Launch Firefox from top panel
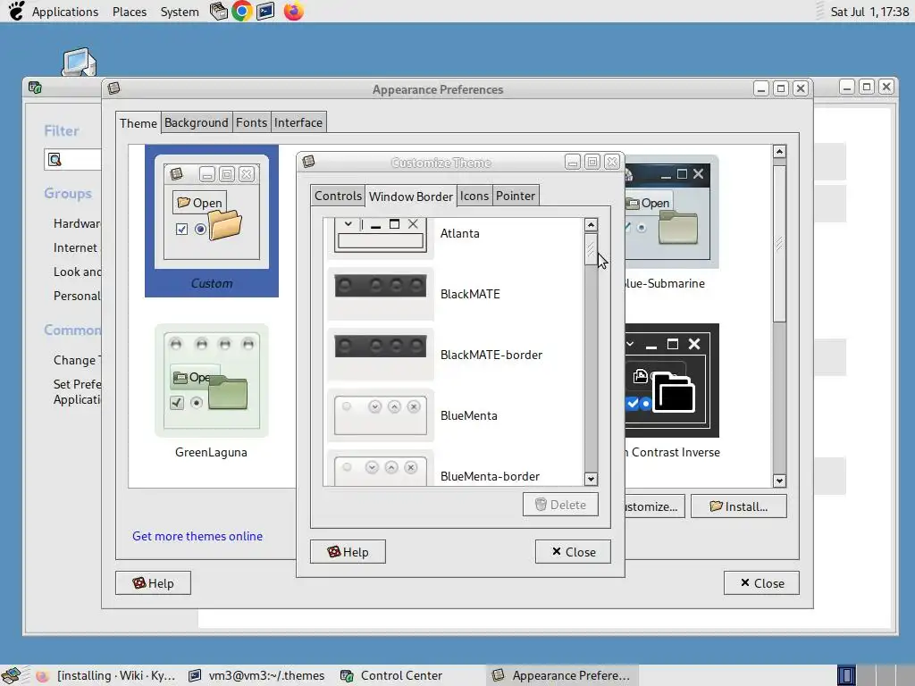Viewport: 915px width, 686px height. pos(293,11)
